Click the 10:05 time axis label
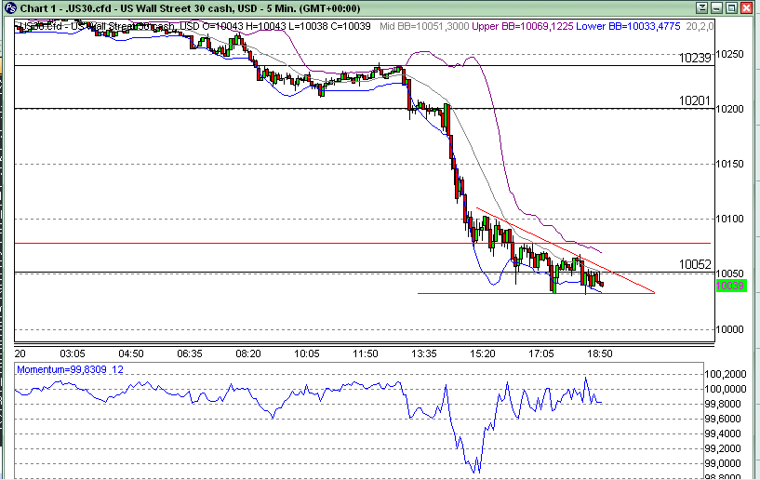The height and width of the screenshot is (480, 760). [307, 353]
